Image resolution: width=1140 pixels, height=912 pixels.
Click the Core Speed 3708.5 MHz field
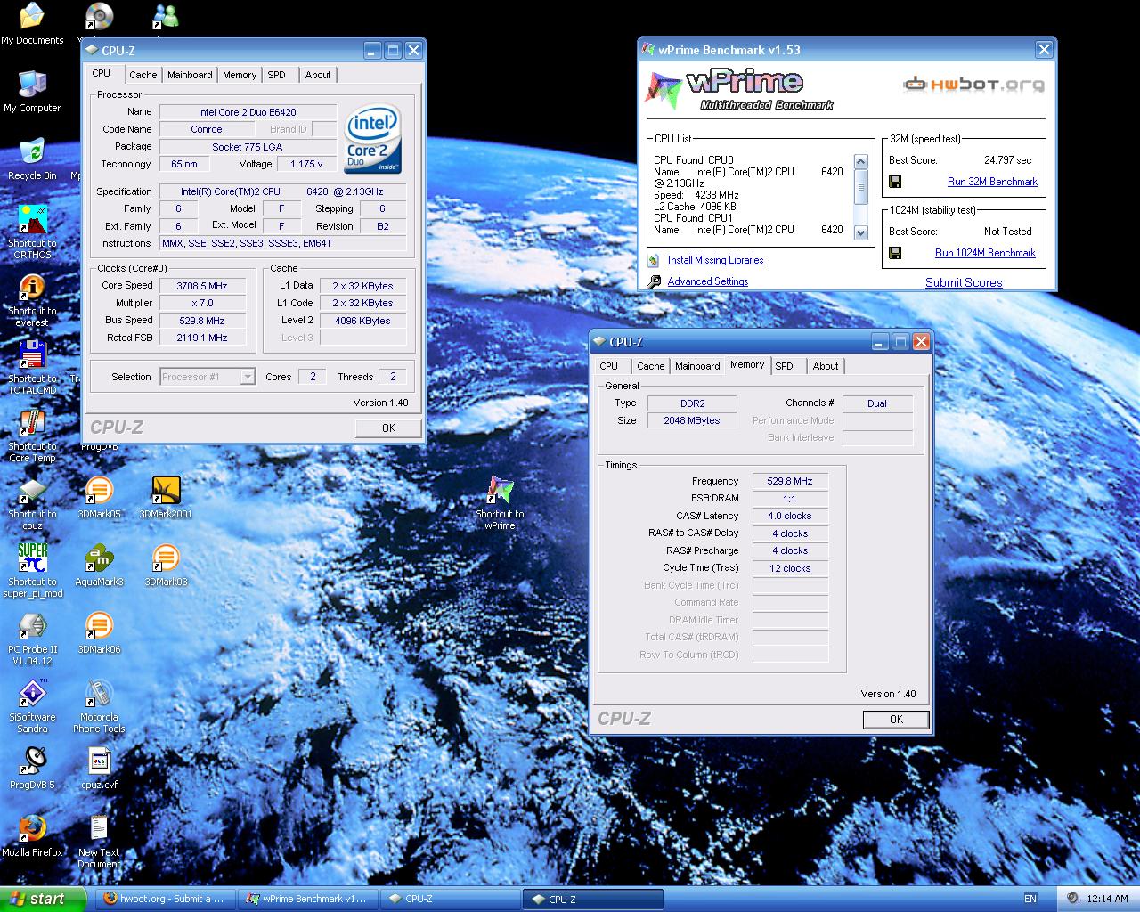coord(202,286)
